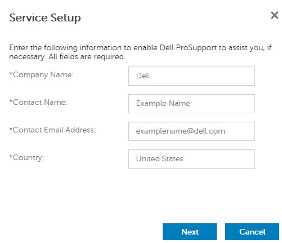Place cursor on 'Example Name' text

[163, 104]
